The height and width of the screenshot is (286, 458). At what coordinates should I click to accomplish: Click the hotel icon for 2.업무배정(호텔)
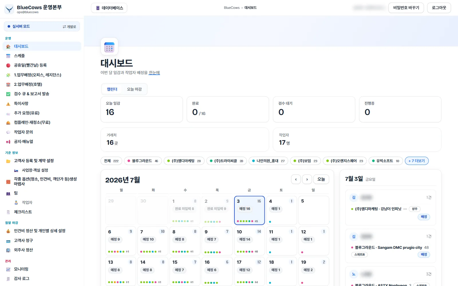coord(8,84)
